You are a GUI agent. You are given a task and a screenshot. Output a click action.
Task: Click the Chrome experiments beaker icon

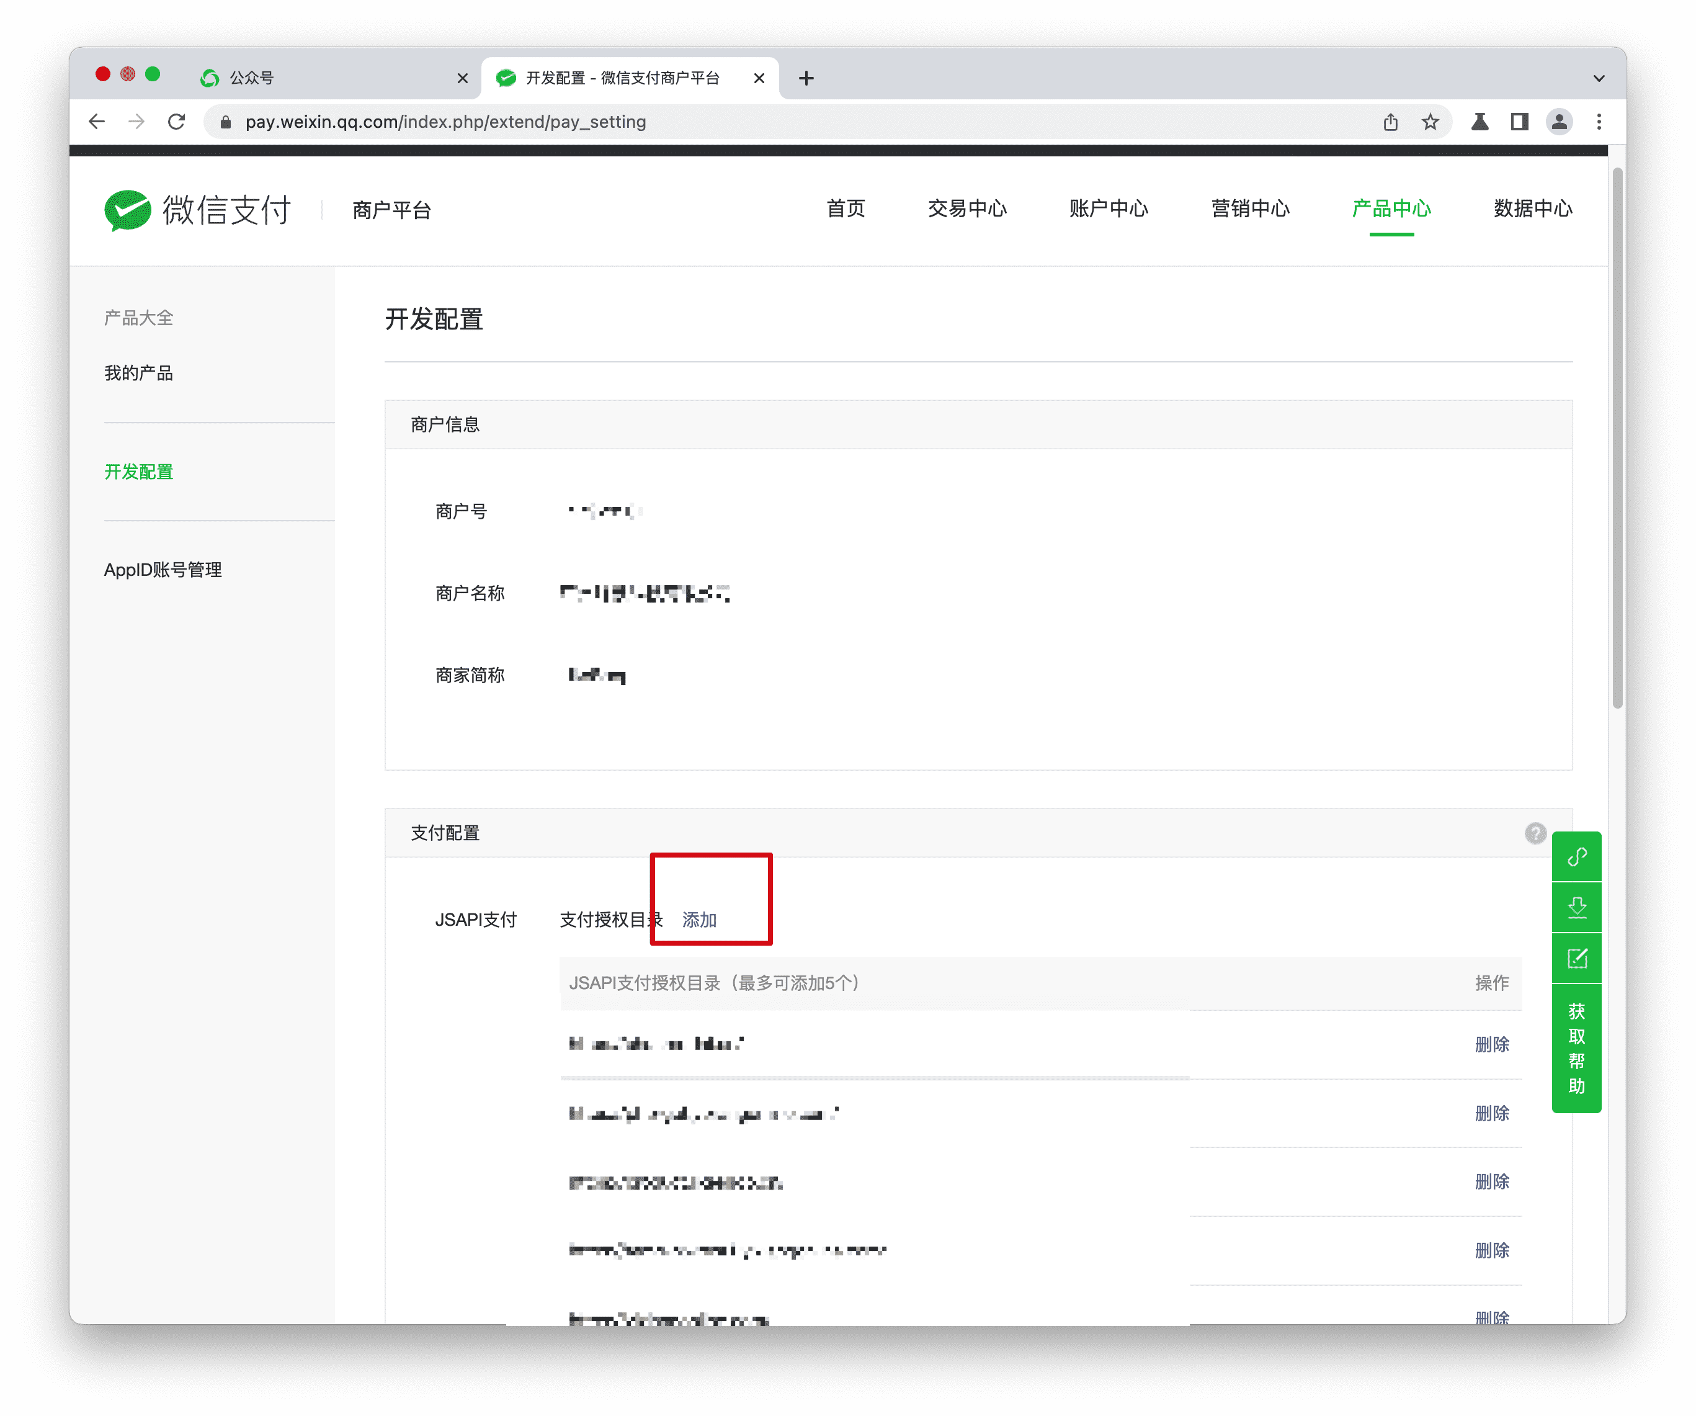[x=1479, y=122]
